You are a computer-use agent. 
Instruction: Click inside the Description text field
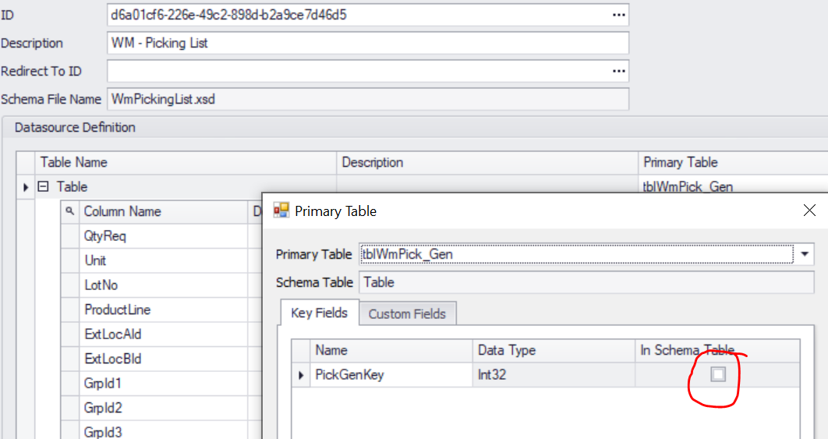(x=366, y=43)
